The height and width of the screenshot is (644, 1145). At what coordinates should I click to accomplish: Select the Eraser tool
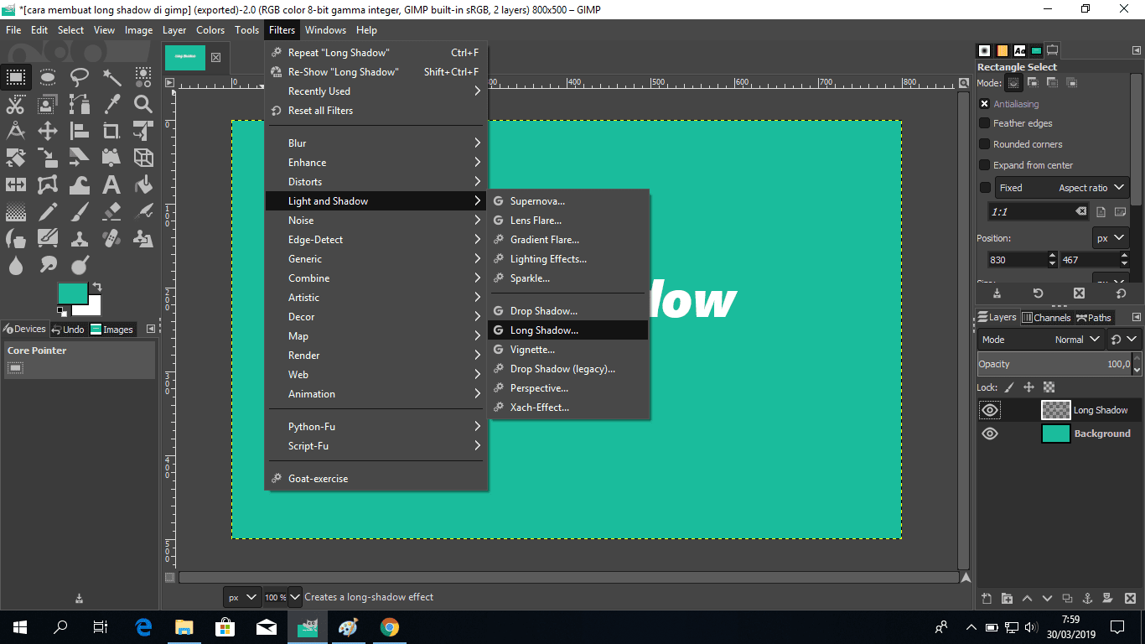111,210
